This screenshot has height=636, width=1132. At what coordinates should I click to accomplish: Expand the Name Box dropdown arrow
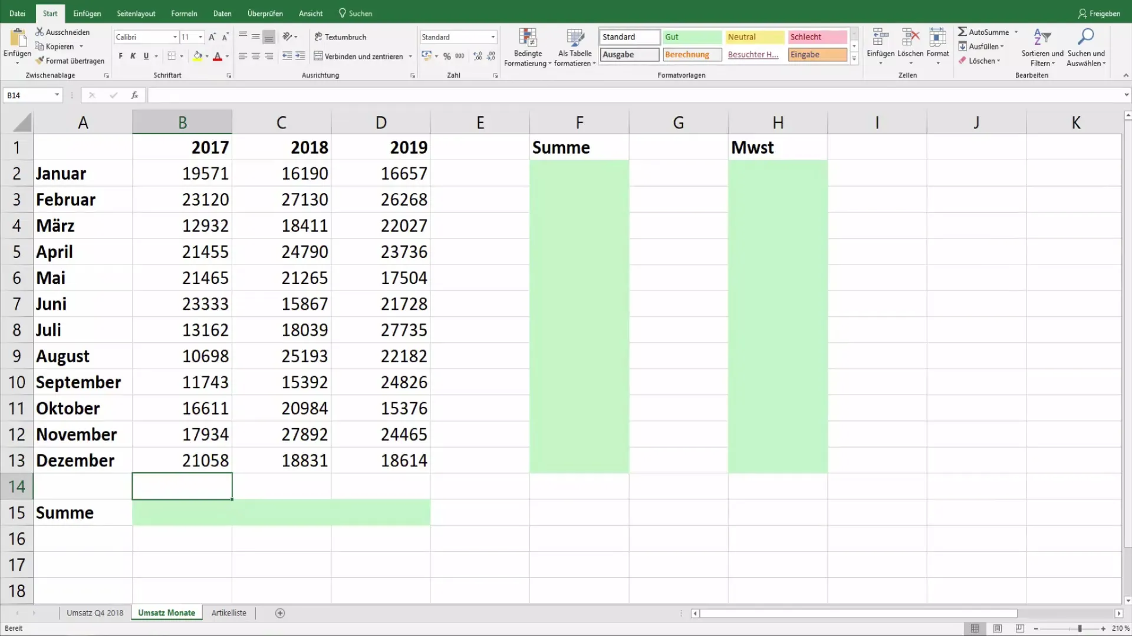[57, 95]
